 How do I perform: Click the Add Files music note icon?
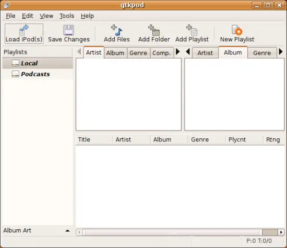pyautogui.click(x=116, y=30)
